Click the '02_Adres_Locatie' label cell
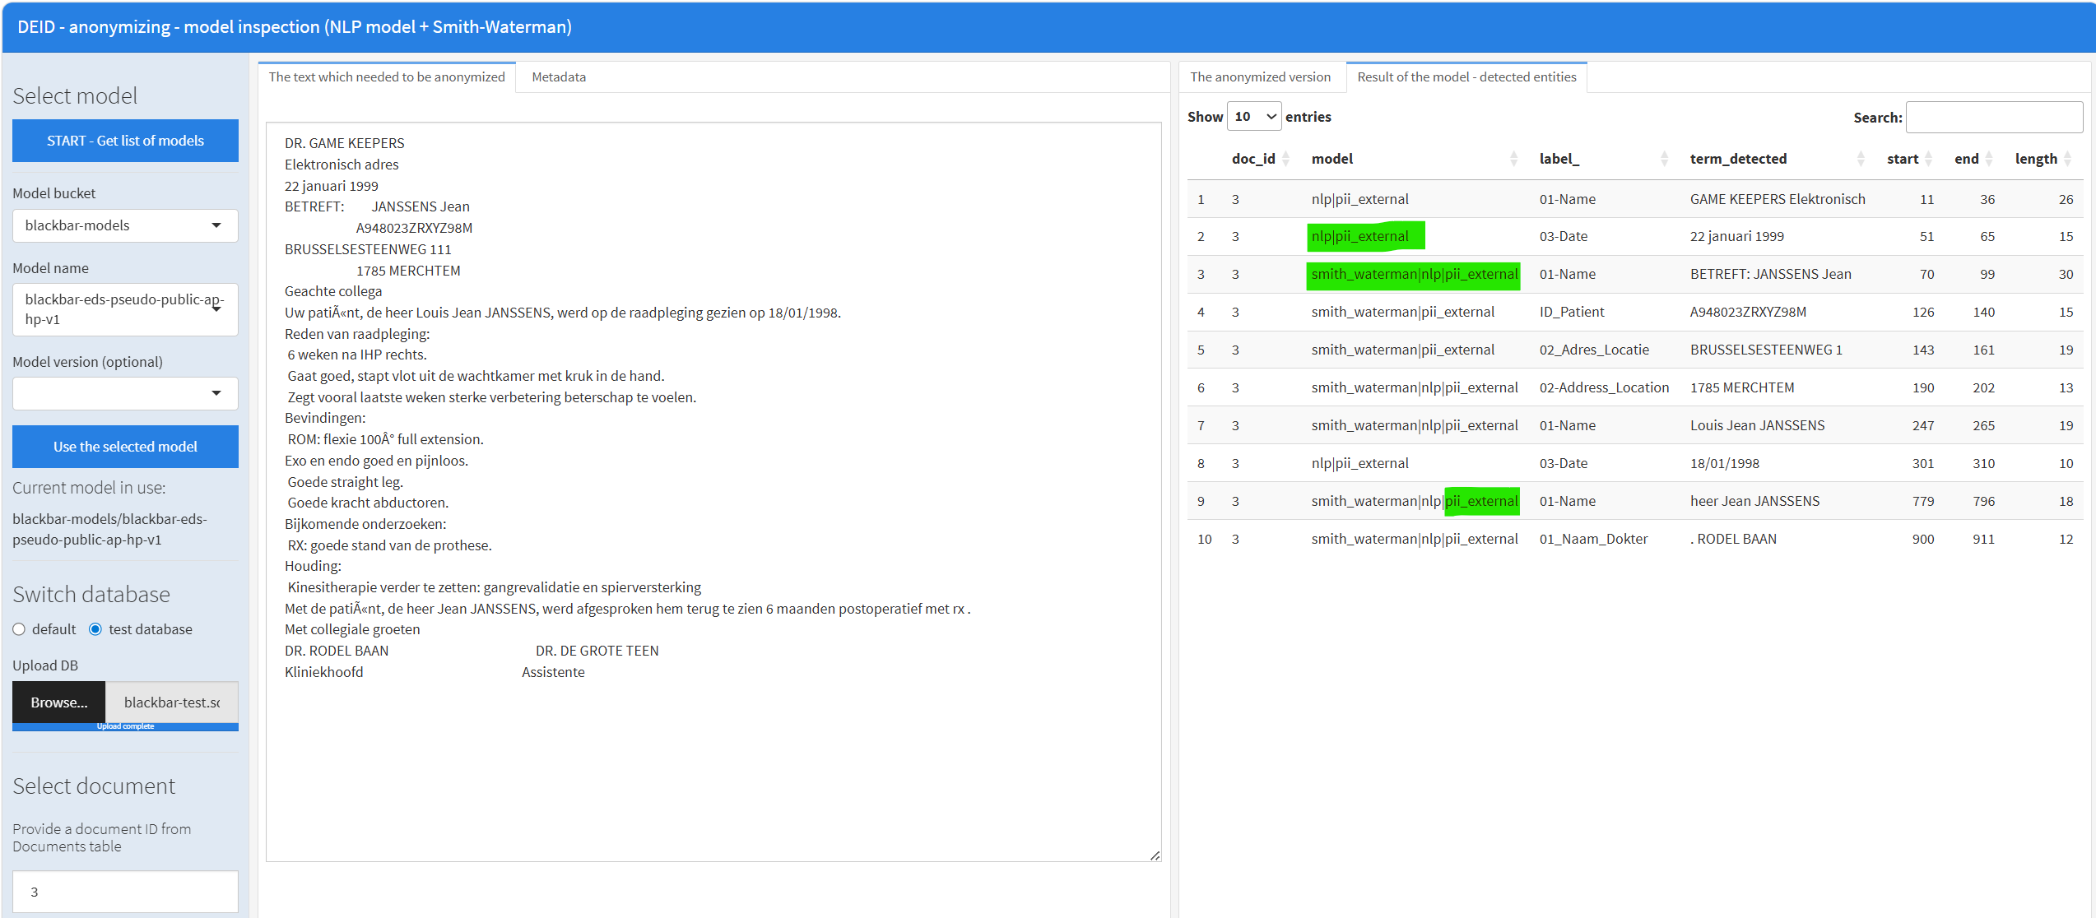Image resolution: width=2096 pixels, height=918 pixels. pyautogui.click(x=1594, y=350)
